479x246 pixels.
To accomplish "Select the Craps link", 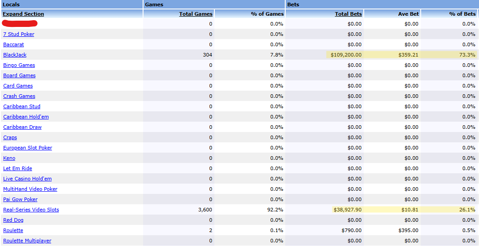I will click(x=10, y=137).
